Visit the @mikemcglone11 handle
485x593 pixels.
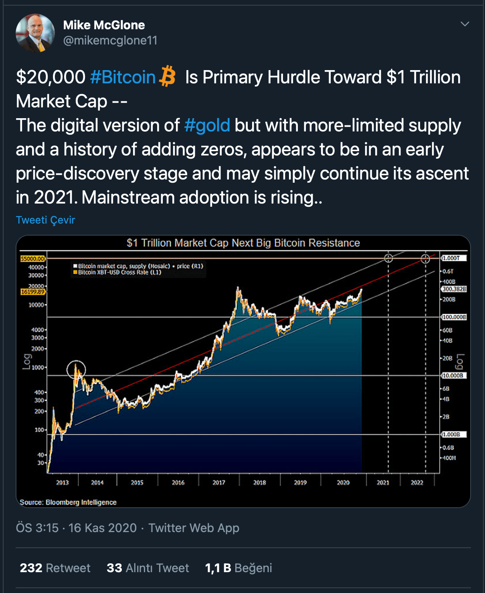(110, 40)
